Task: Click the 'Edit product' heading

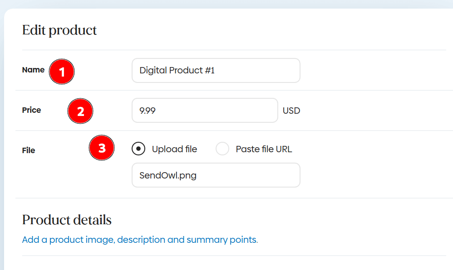Action: pyautogui.click(x=59, y=30)
